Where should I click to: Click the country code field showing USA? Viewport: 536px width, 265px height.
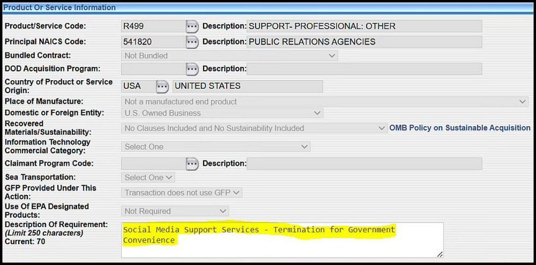tap(137, 86)
